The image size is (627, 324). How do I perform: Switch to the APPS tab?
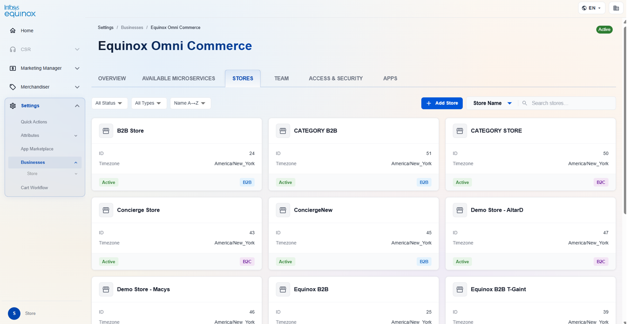390,78
